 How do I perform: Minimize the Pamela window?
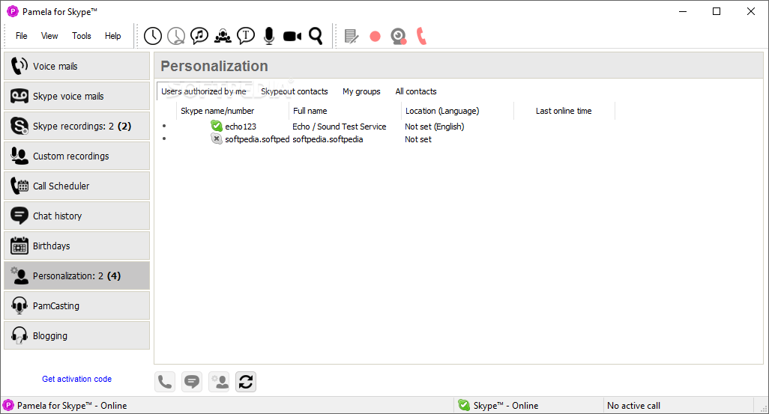[683, 11]
